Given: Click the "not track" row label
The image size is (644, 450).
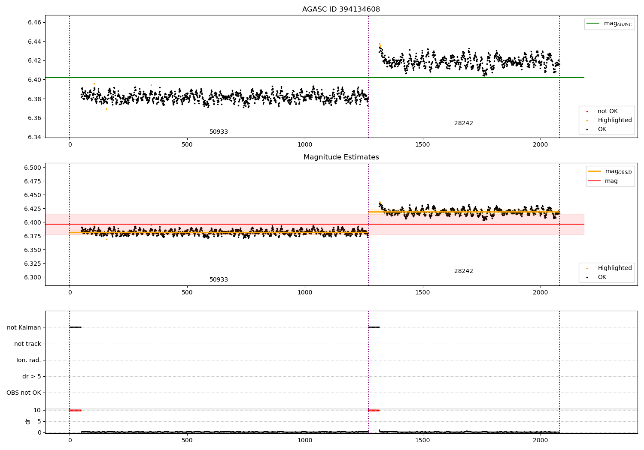Looking at the screenshot, I should pyautogui.click(x=27, y=344).
